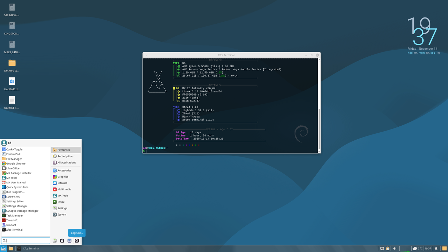
Task: Open Settings Manager from Favourites
Action: coord(26,206)
